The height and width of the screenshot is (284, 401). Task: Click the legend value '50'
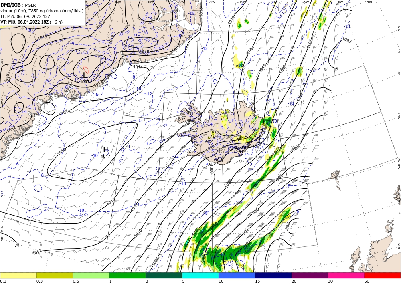tap(367, 281)
